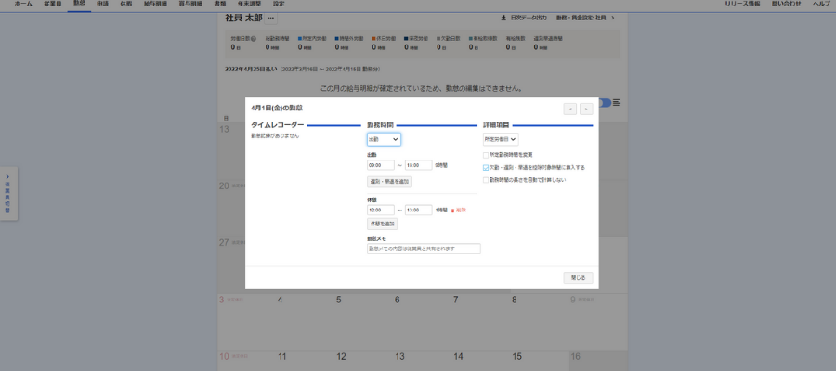The height and width of the screenshot is (371, 836).
Task: Click the 遅刻・早退を追加 button
Action: click(389, 182)
